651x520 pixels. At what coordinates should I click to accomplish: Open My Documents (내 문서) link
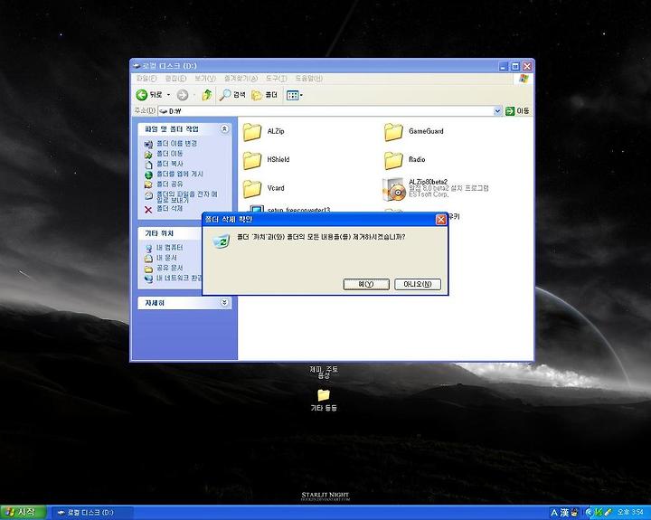(166, 258)
